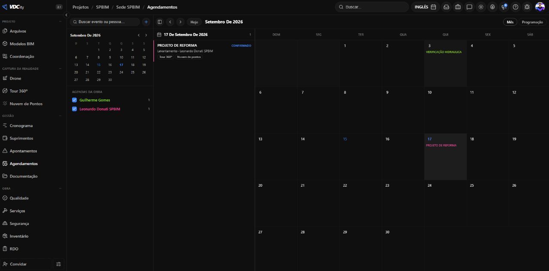Image resolution: width=549 pixels, height=271 pixels.
Task: Open the help question mark icon
Action: point(516,7)
